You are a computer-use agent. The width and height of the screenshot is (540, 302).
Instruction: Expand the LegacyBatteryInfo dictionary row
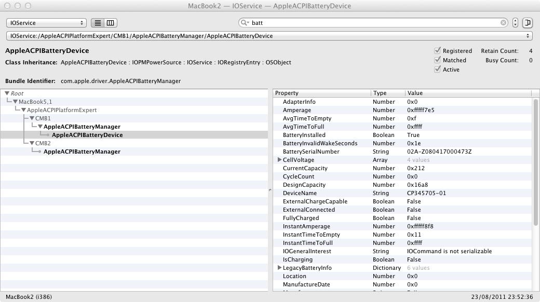click(280, 268)
